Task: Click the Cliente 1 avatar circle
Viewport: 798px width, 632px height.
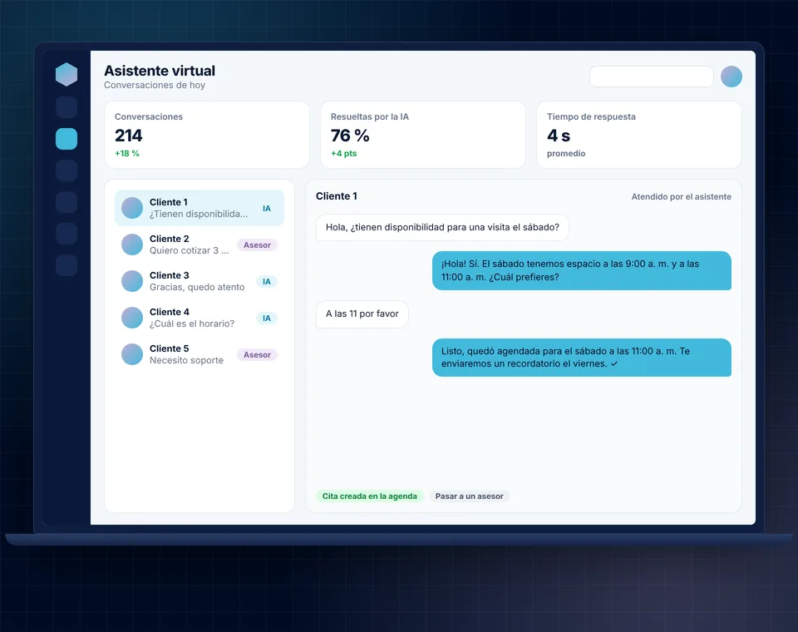Action: [132, 208]
